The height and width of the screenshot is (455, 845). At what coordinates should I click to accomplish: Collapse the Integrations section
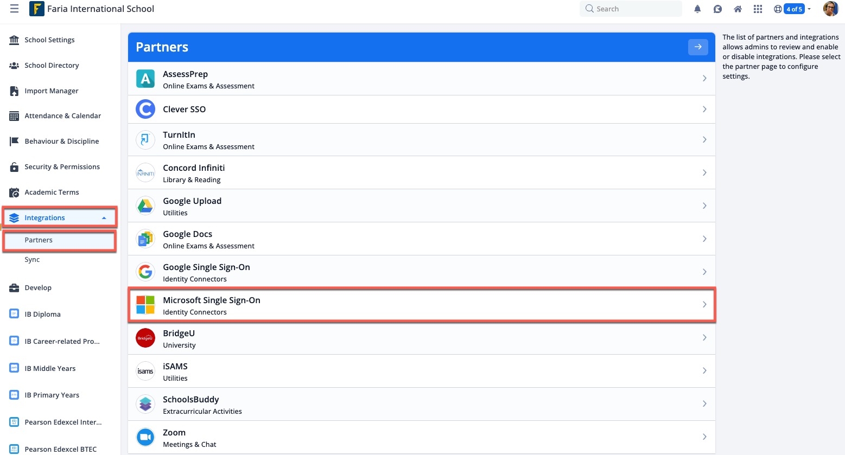104,217
